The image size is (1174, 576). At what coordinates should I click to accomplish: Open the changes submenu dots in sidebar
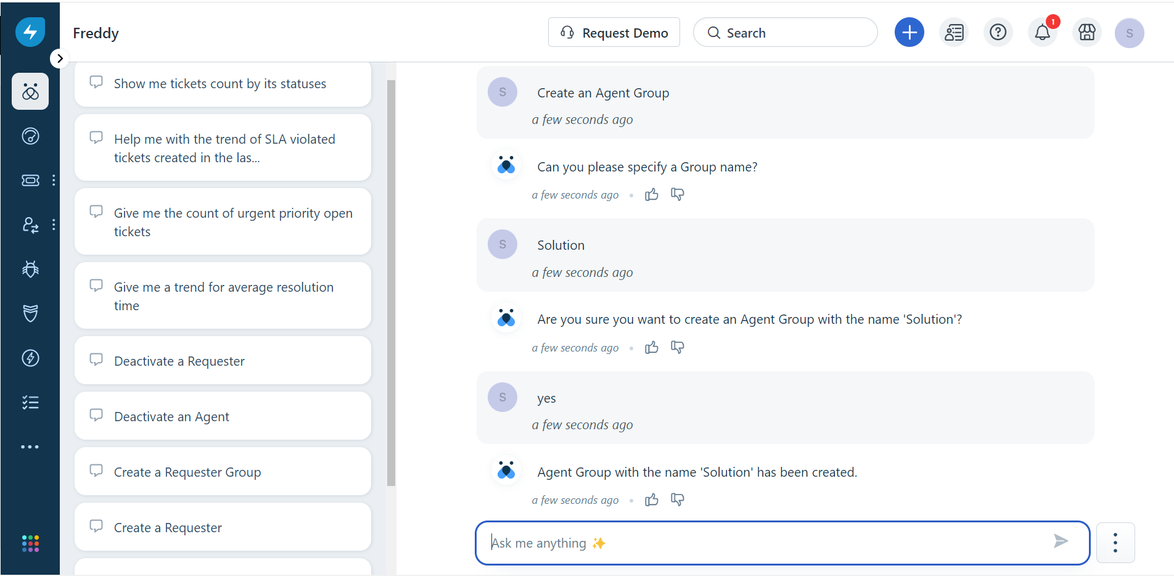click(x=54, y=225)
